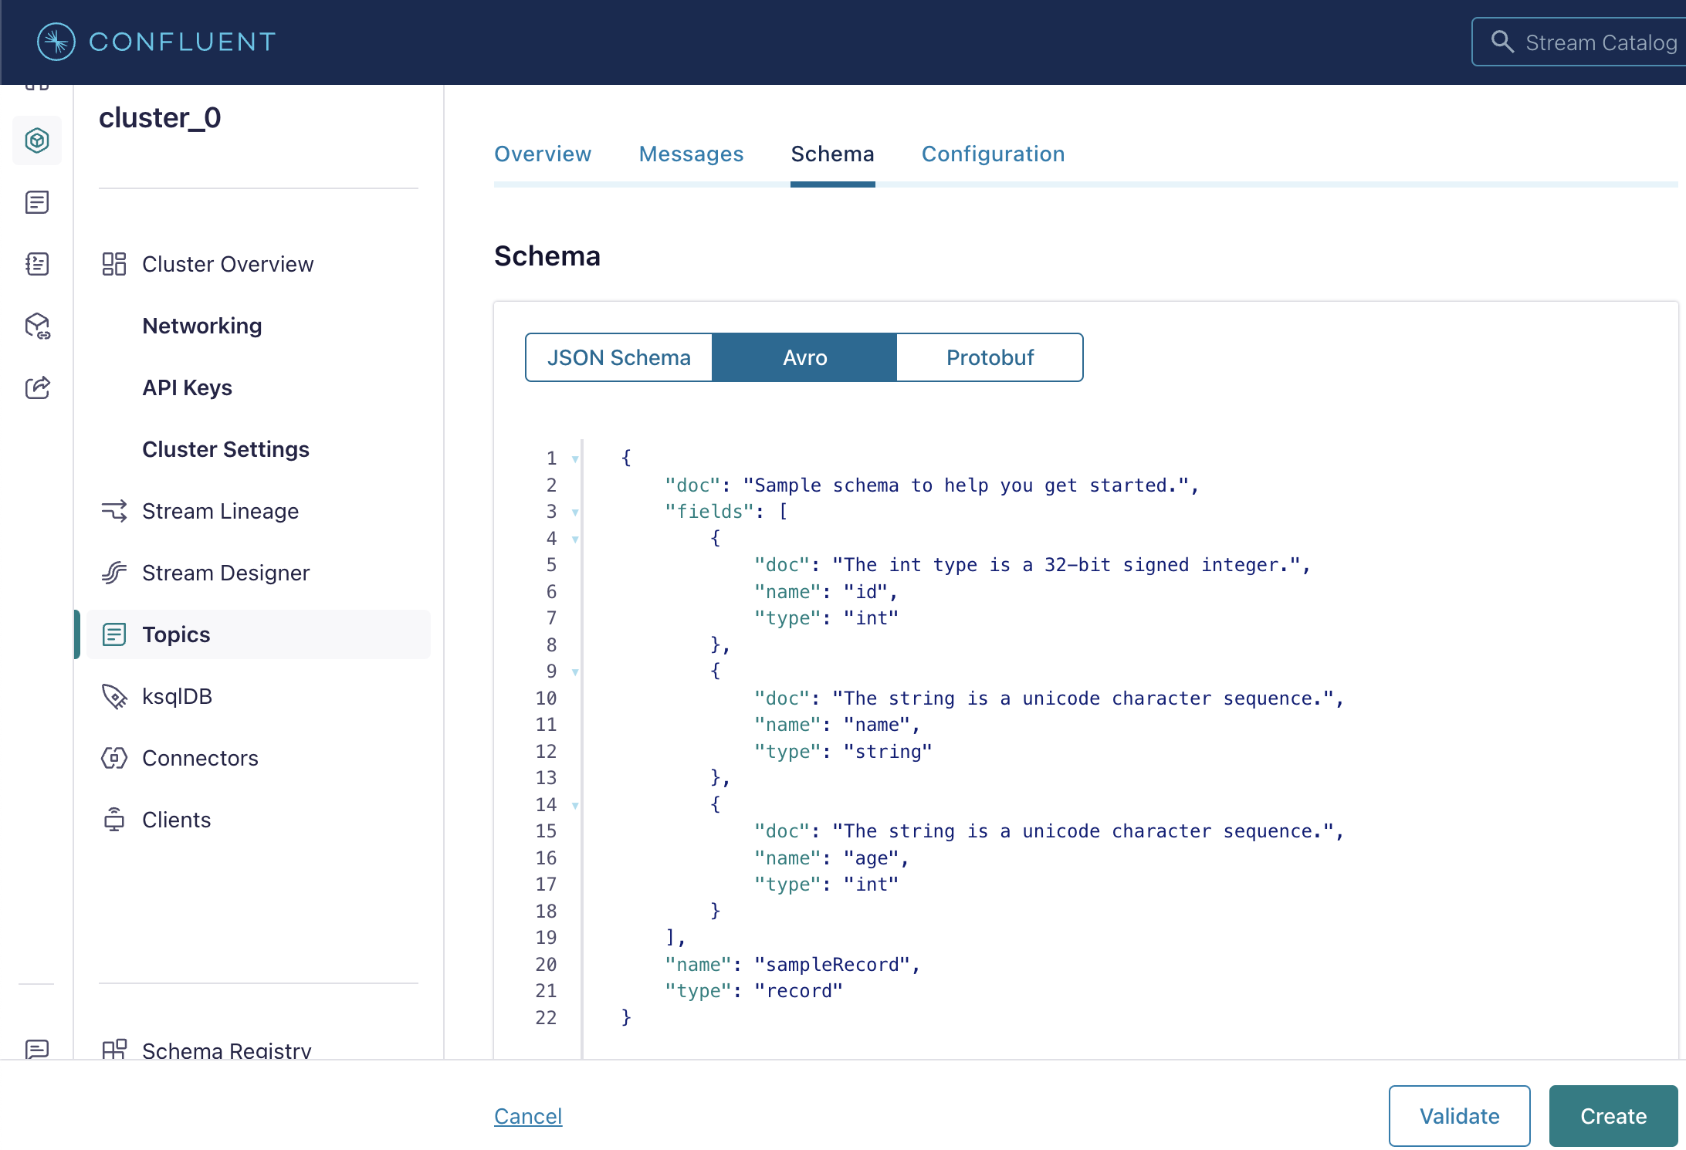Click the "record" type value on line 21
The width and height of the screenshot is (1686, 1150).
tap(798, 991)
